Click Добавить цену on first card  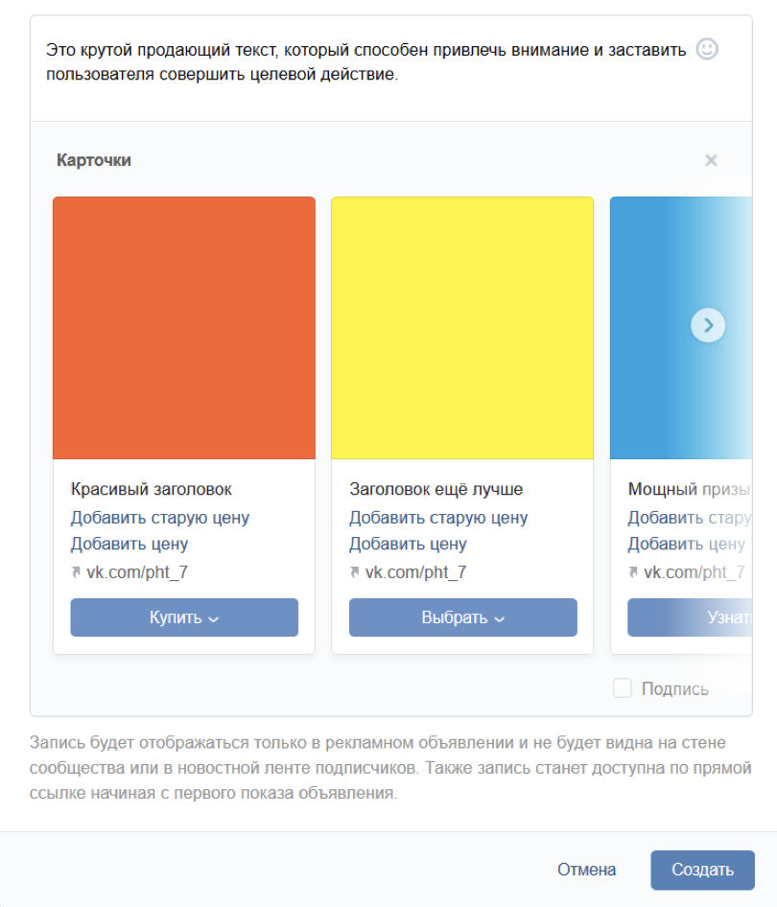pos(129,544)
